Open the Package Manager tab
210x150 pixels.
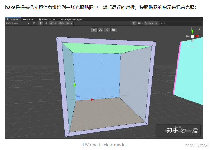pos(71,19)
